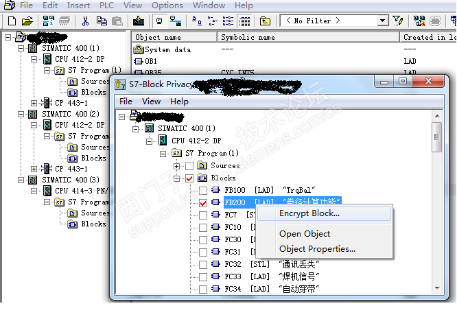Open the No Filter dropdown

click(x=382, y=21)
